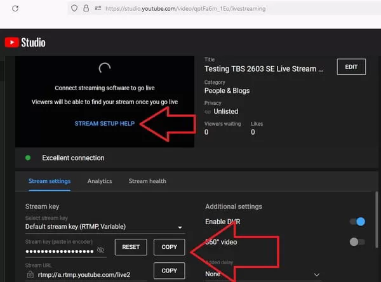Reveal the hidden stream key with eye icon
381x282 pixels.
coord(100,250)
